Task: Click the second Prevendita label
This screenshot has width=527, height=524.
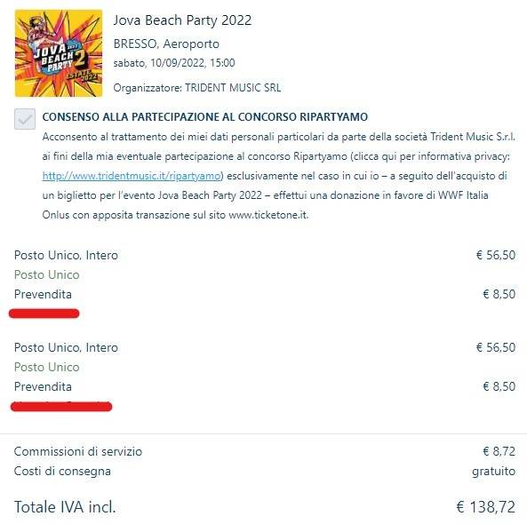Action: 43,386
